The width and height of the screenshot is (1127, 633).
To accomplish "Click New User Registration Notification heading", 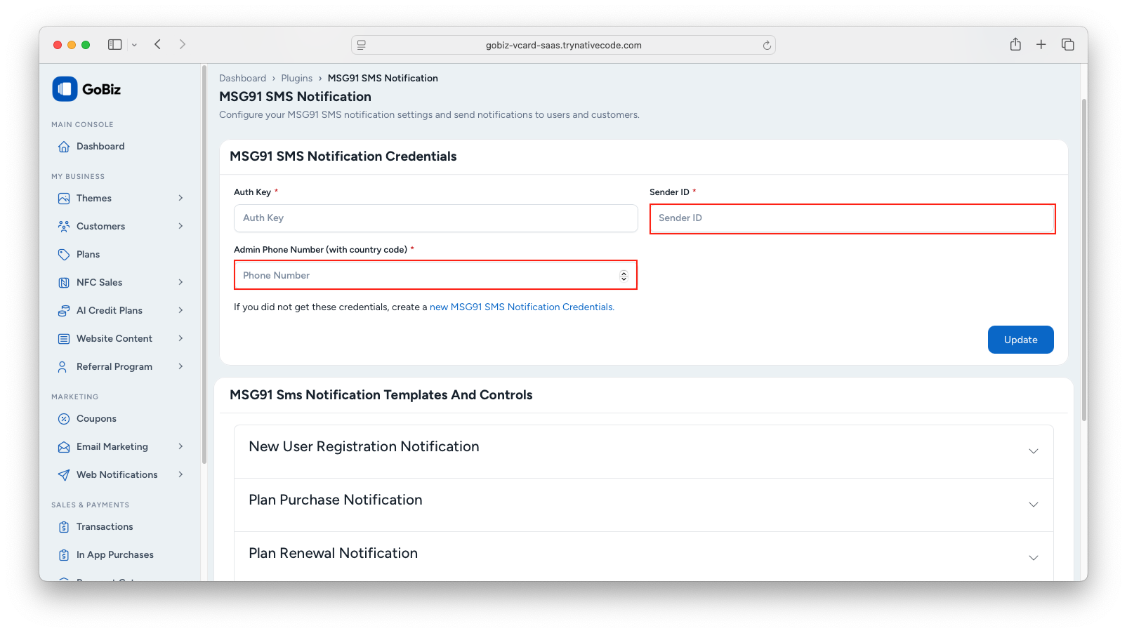I will point(364,447).
